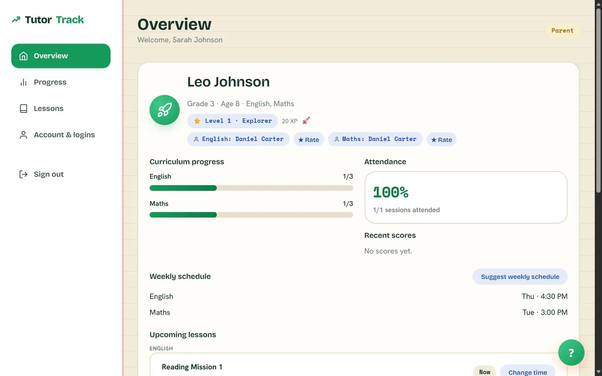Click the person icon in English tutor chip

point(196,139)
